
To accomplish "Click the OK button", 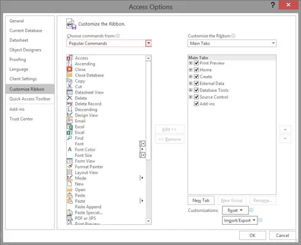I will (253, 235).
